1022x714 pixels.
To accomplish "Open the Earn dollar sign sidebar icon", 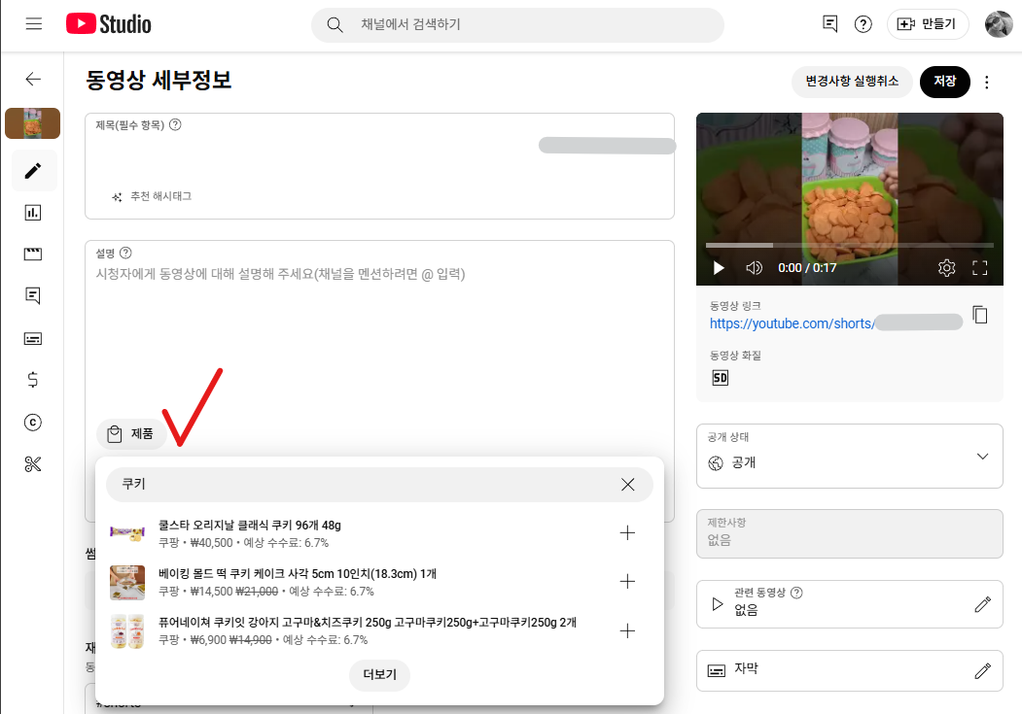I will coord(33,380).
